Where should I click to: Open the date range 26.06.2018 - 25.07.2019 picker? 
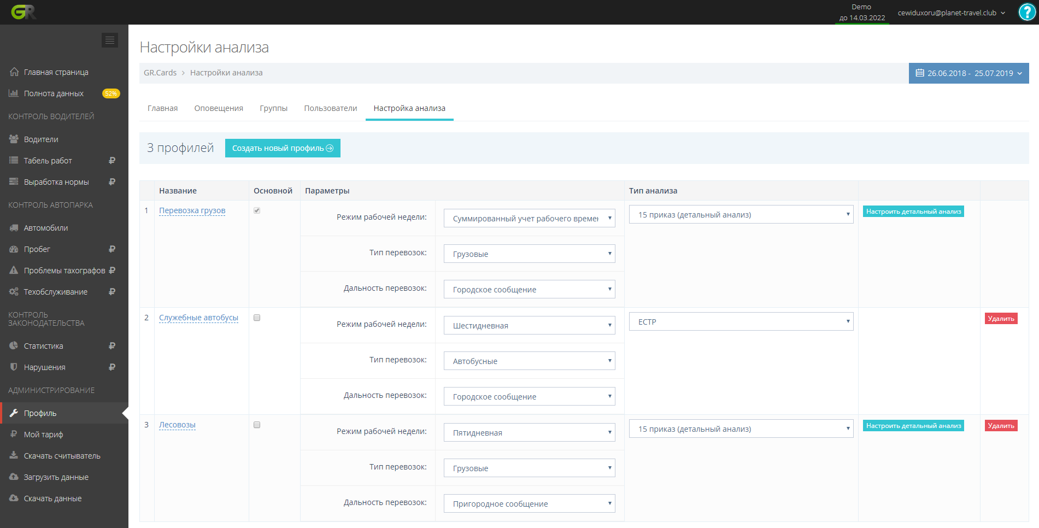click(968, 73)
